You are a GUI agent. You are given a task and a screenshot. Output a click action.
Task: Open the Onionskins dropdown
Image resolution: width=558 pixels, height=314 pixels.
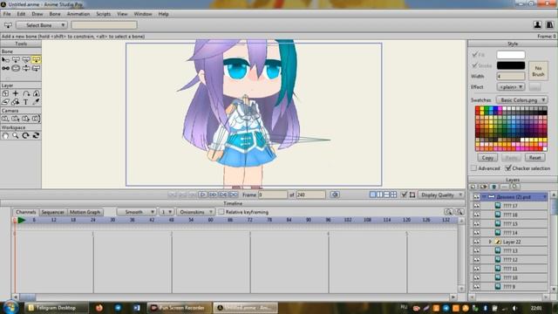tap(195, 212)
